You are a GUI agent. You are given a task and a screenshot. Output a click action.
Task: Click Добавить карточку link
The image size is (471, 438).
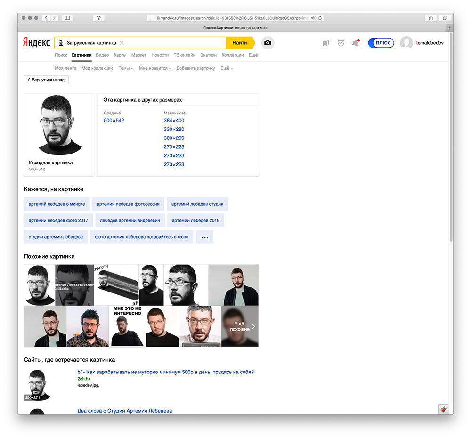click(195, 68)
